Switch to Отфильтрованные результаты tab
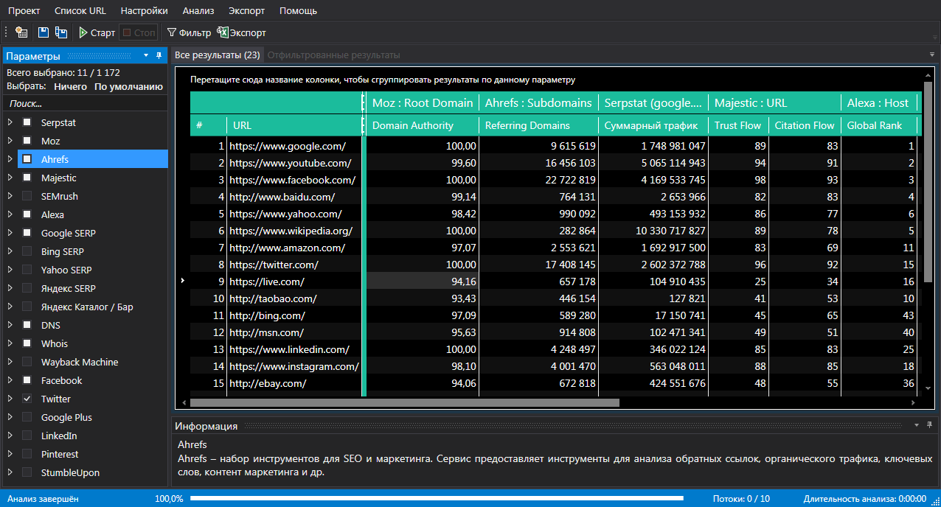This screenshot has height=507, width=941. (x=333, y=55)
